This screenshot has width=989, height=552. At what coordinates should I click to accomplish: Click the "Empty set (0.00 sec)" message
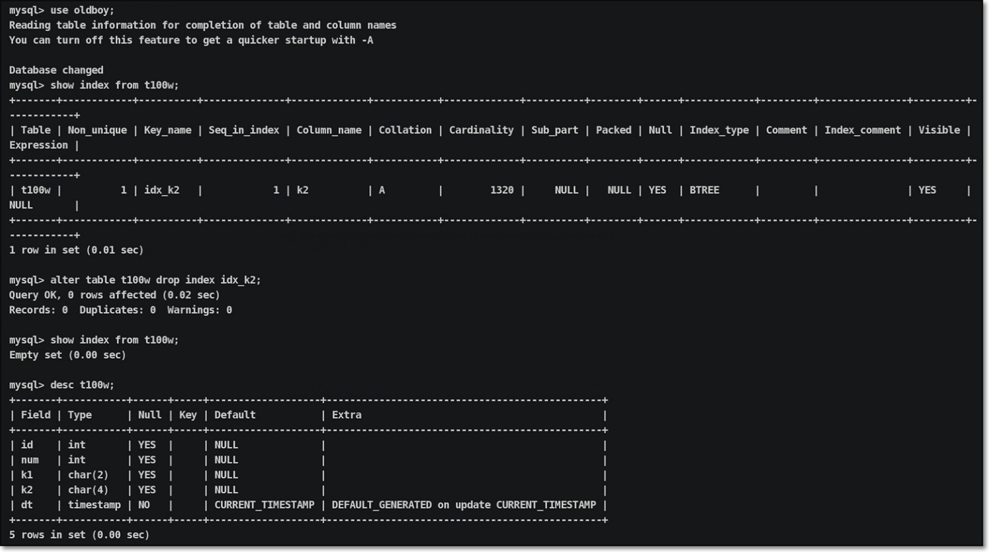point(68,355)
